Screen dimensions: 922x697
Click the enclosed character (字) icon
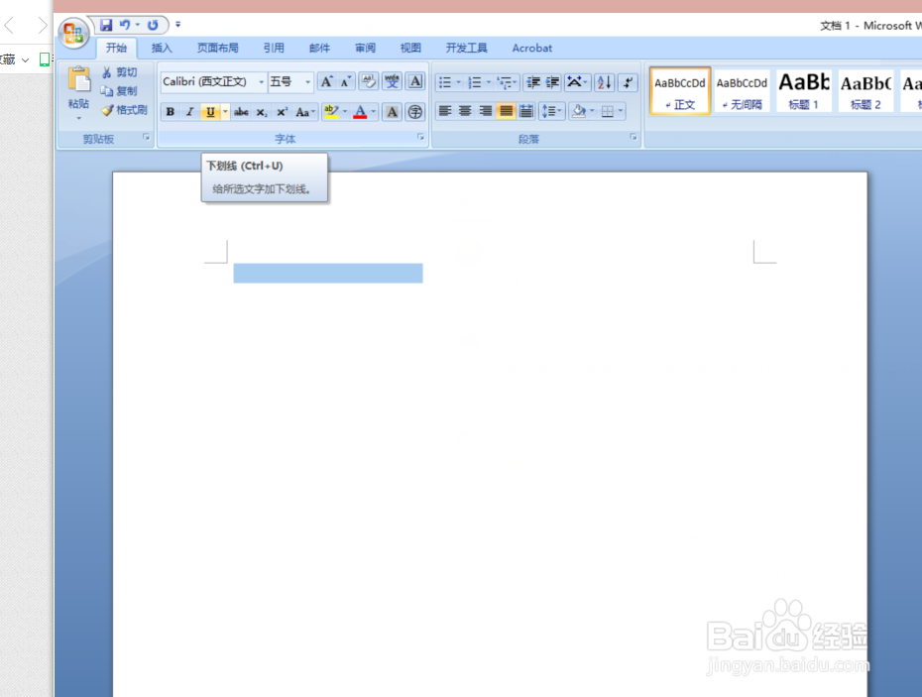pyautogui.click(x=415, y=112)
